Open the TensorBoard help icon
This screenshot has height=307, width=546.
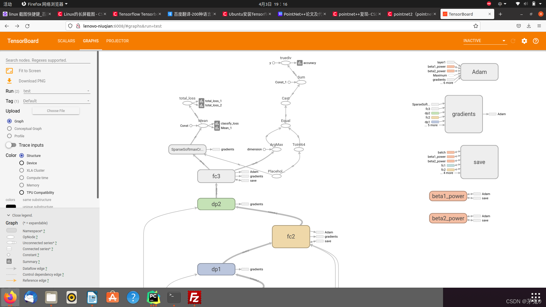[x=536, y=41]
